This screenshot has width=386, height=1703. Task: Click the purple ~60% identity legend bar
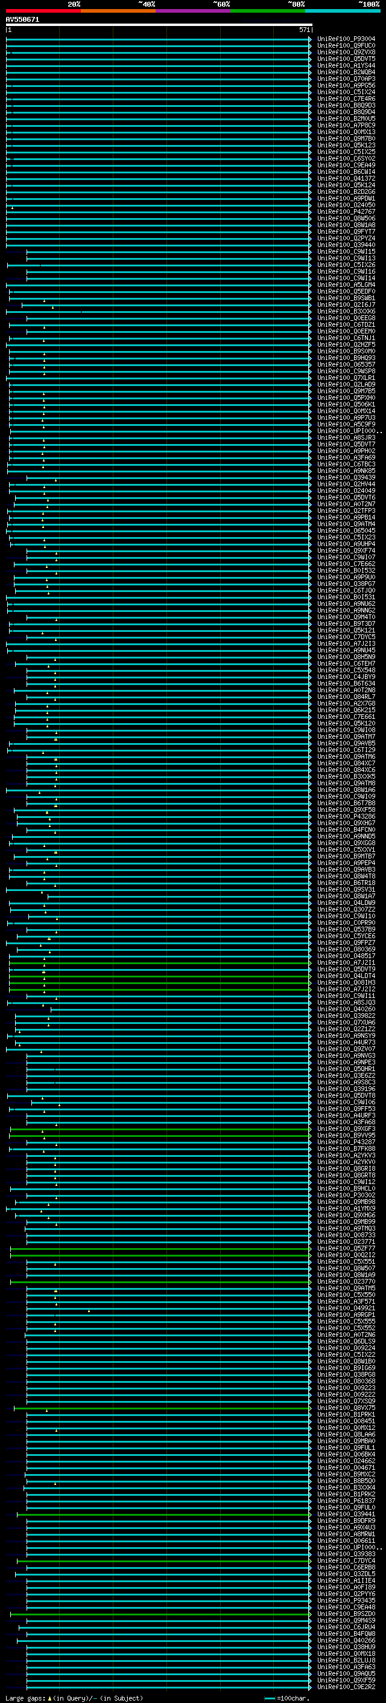tap(194, 11)
